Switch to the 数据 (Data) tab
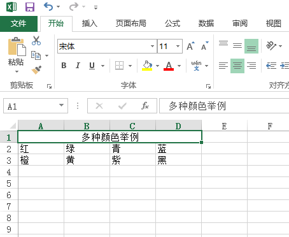 click(206, 24)
